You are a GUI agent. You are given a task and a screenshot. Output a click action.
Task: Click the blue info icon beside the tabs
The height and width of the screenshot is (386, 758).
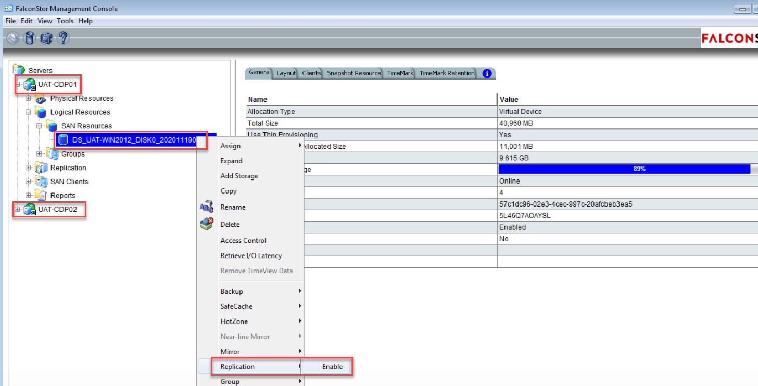point(486,73)
